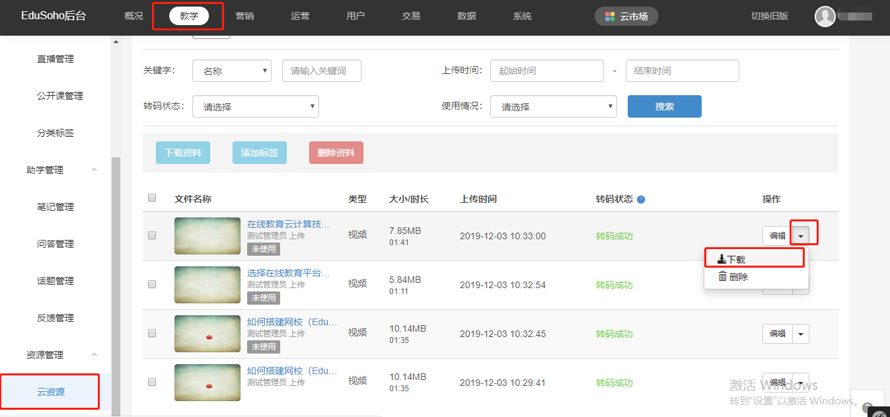Click the red 删除资料 button

336,153
